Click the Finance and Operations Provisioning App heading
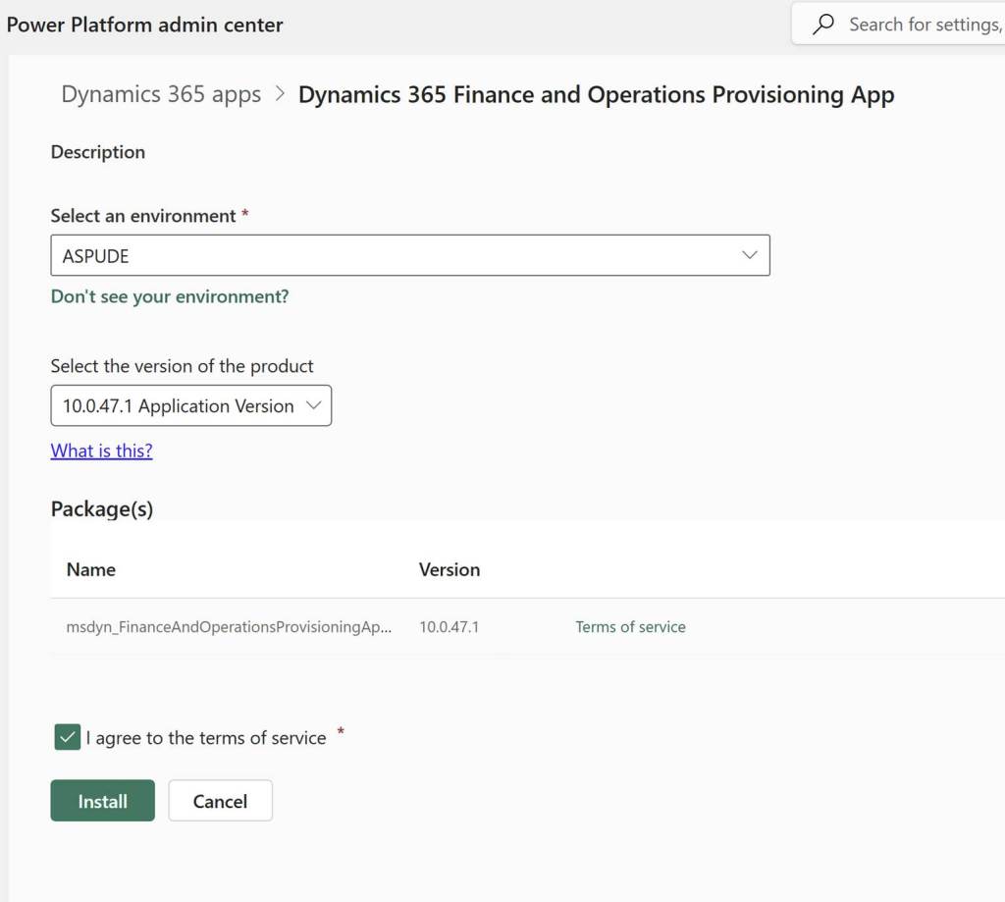Screen dimensions: 1005x902 click(596, 94)
